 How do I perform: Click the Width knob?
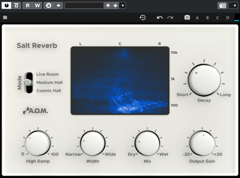(93, 143)
